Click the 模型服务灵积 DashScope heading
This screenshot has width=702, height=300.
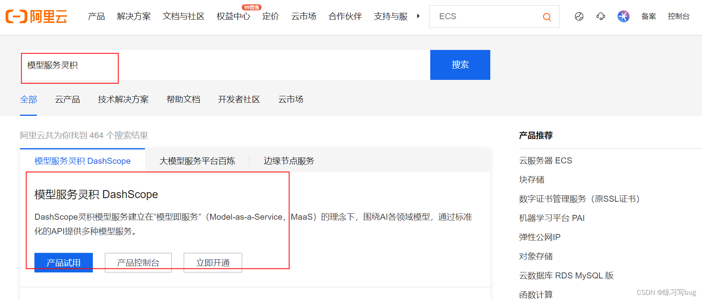point(96,195)
